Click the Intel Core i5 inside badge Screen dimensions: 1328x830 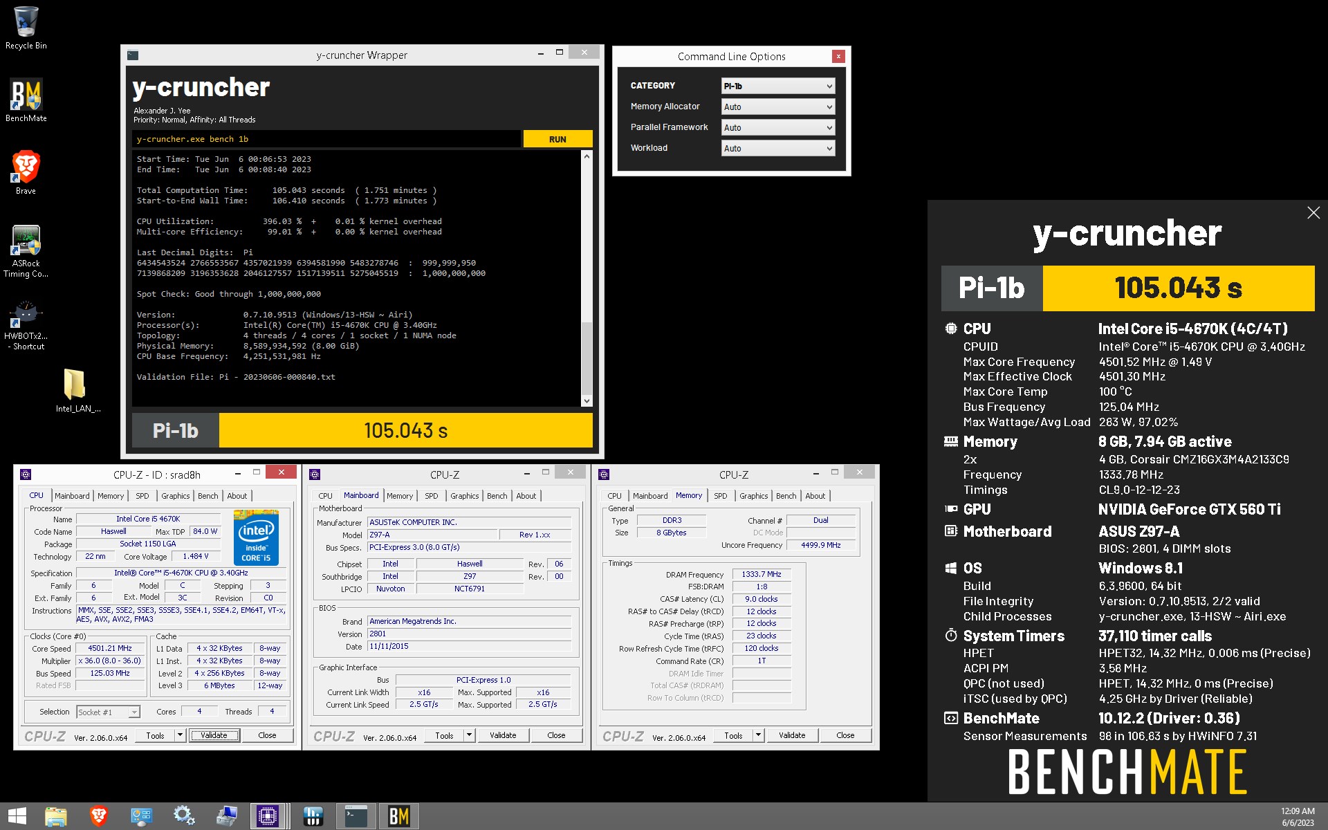(x=256, y=537)
